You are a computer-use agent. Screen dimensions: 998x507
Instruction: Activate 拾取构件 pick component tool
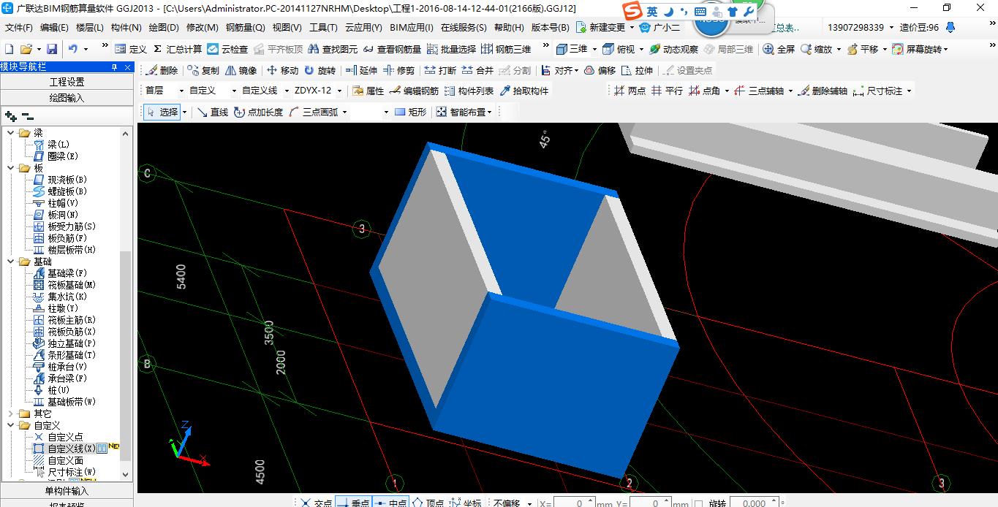(524, 91)
